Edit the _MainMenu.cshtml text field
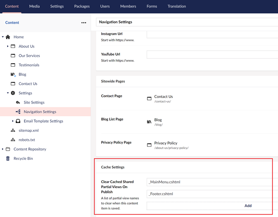Screen dimensions: 278x217 (x=212, y=182)
